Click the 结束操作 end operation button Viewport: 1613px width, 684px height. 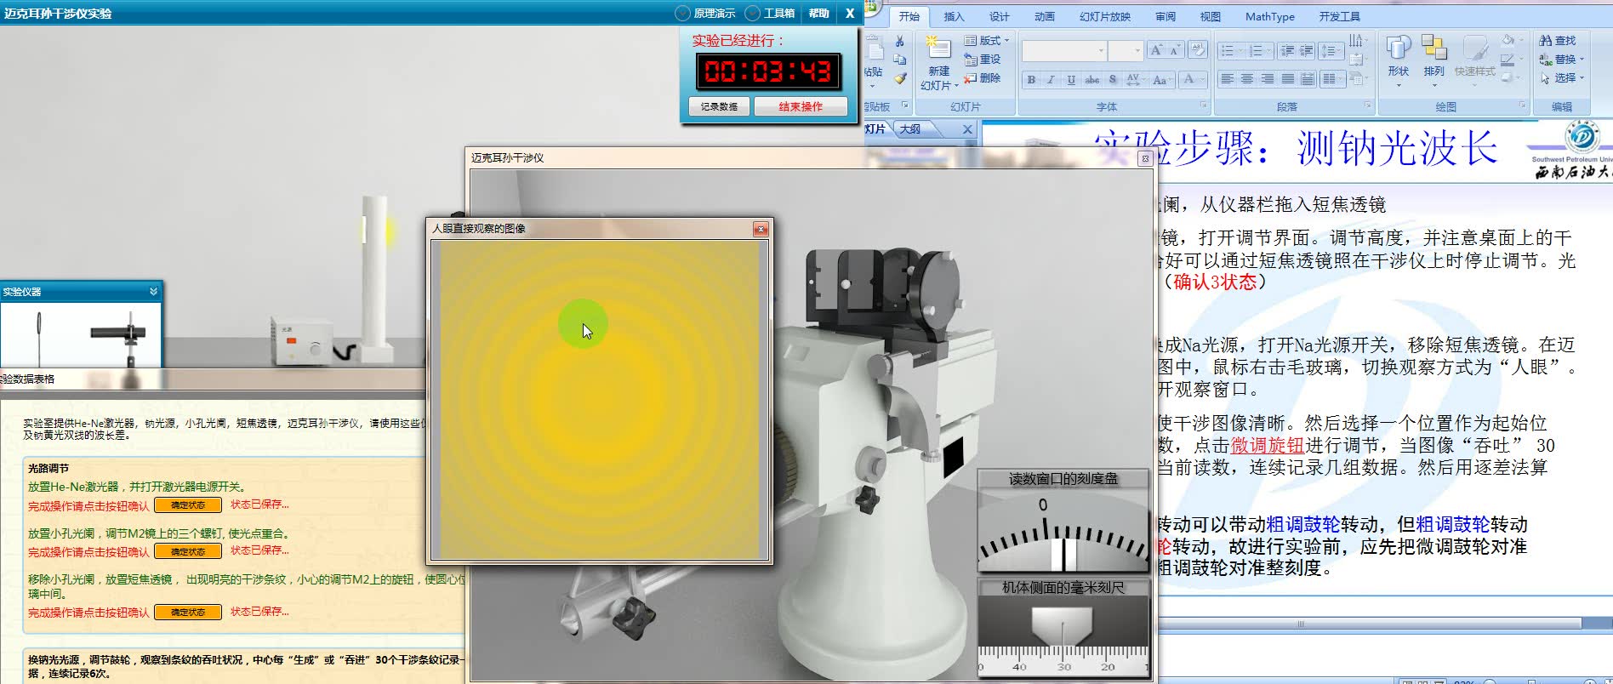801,106
